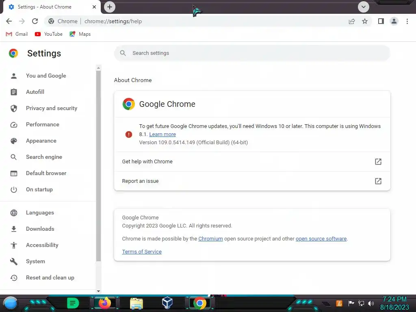Click the Start orb on the taskbar
The width and height of the screenshot is (416, 312).
tap(11, 303)
